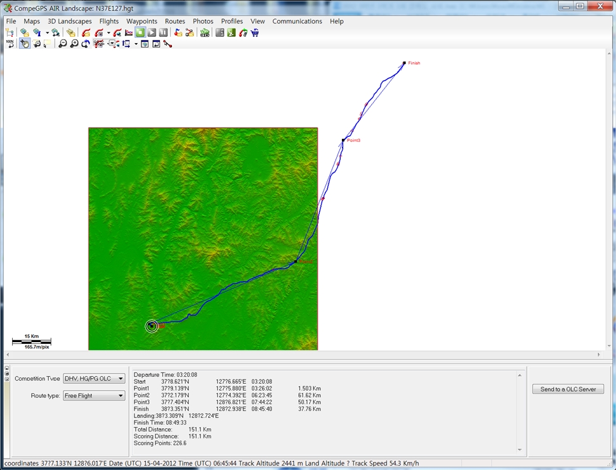The width and height of the screenshot is (616, 470).
Task: Select the hand pan tool
Action: click(x=25, y=44)
